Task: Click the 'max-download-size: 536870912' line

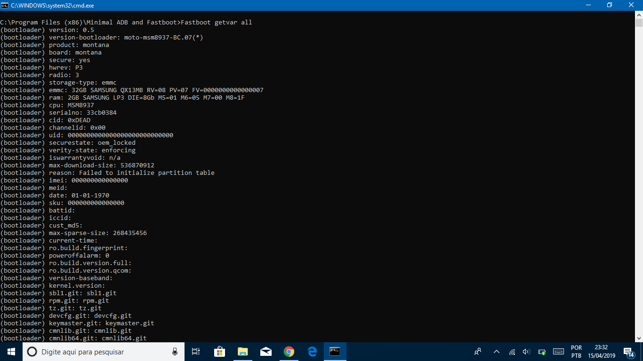Action: point(77,165)
